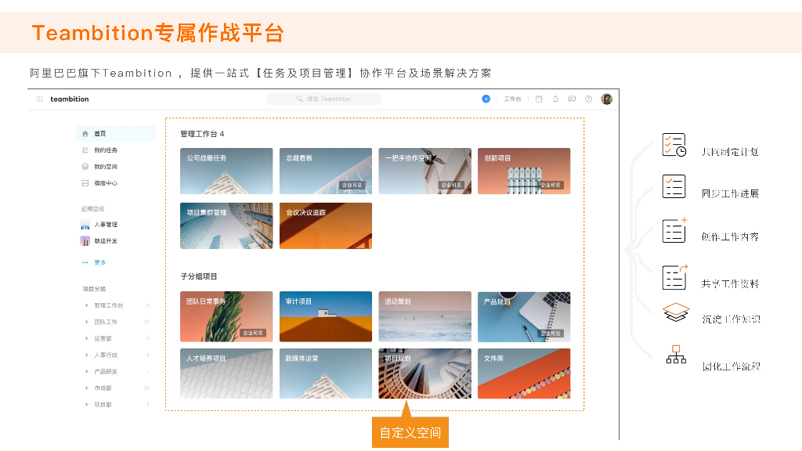Click the blue plus create button
This screenshot has width=802, height=451.
click(x=486, y=99)
